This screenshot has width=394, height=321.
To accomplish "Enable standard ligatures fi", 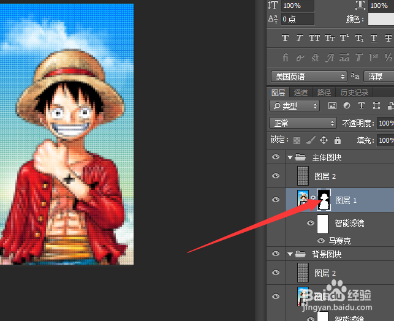I will (x=286, y=58).
